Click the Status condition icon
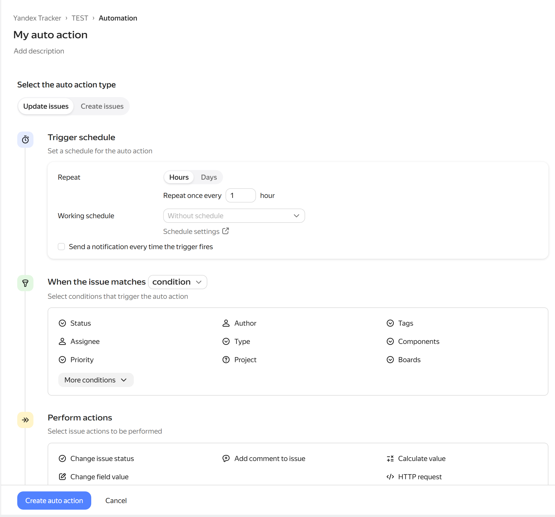Image resolution: width=555 pixels, height=517 pixels. [x=62, y=323]
